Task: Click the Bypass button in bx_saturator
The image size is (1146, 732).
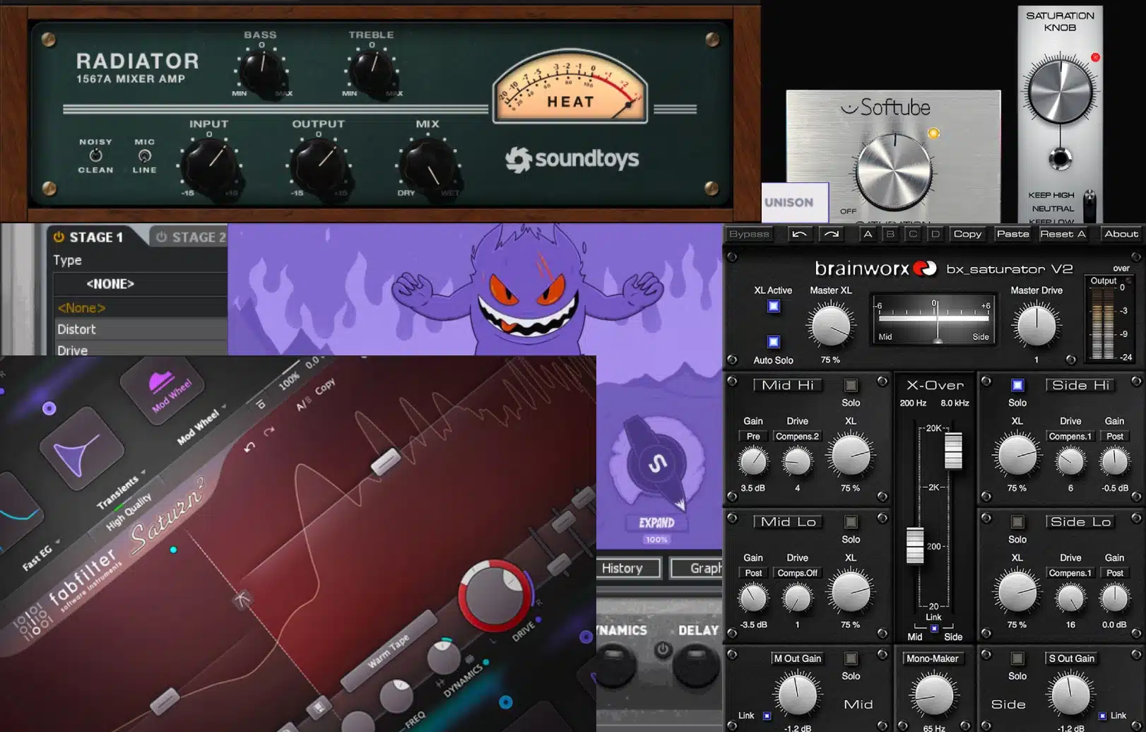Action: (x=749, y=234)
